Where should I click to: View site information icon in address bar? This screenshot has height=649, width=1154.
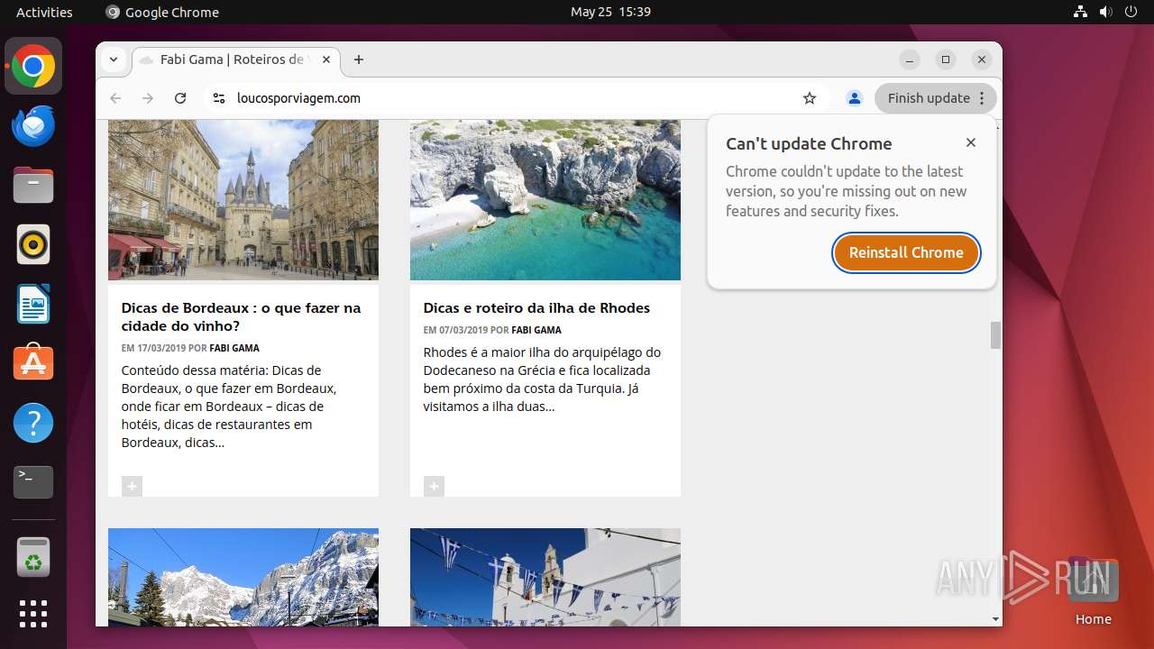click(218, 98)
